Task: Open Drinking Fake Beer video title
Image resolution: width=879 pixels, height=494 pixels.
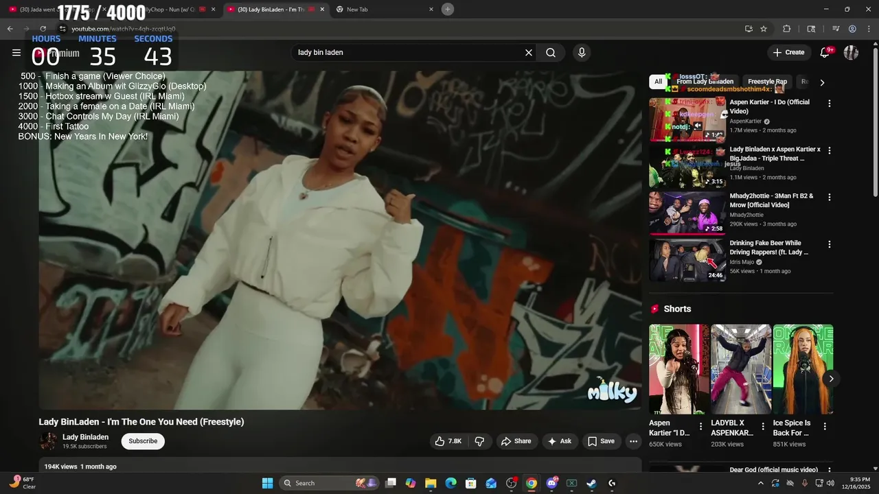Action: pyautogui.click(x=769, y=248)
